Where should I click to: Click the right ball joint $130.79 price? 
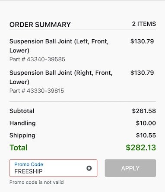tap(142, 72)
